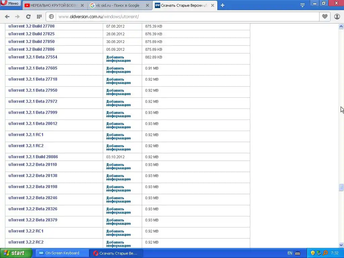Switch to On-Screen Keyboard in the taskbar
Screen dimensions: 344x258
[x=61, y=253]
